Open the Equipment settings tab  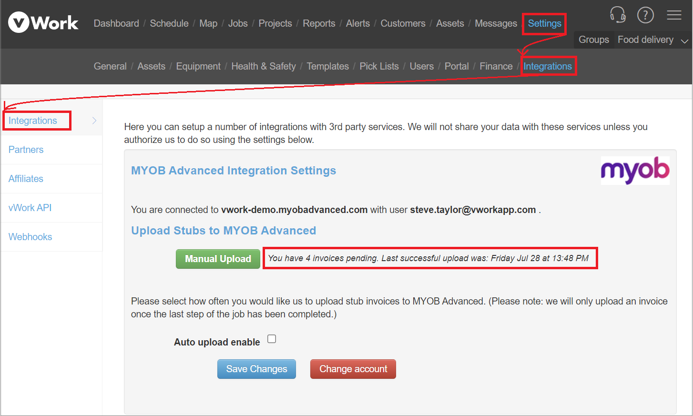(x=198, y=66)
